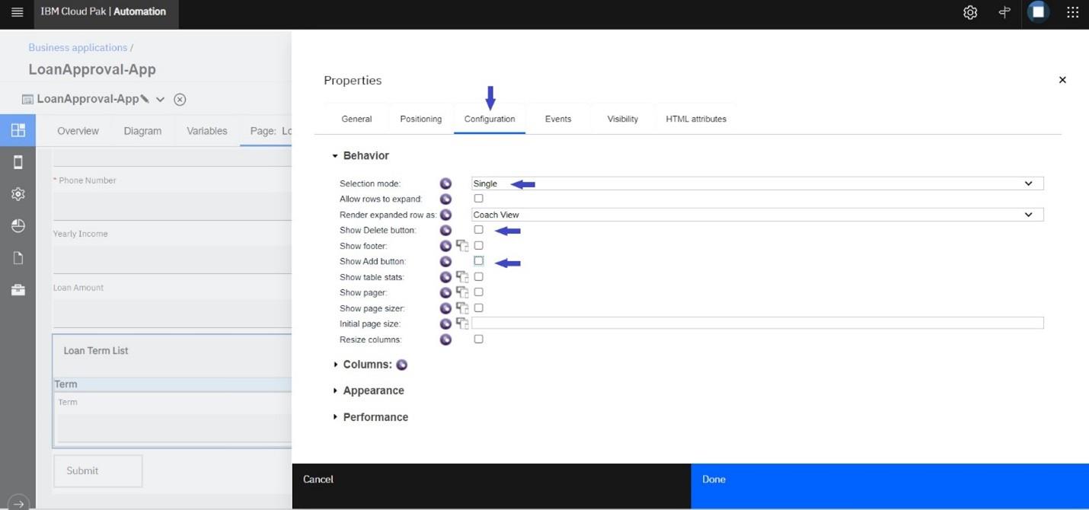Viewport: 1089px width, 510px height.
Task: Click the binding icon beside Columns heading
Action: tap(401, 365)
